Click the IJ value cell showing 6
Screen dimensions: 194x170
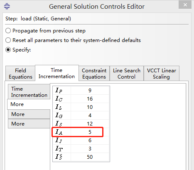point(90,140)
